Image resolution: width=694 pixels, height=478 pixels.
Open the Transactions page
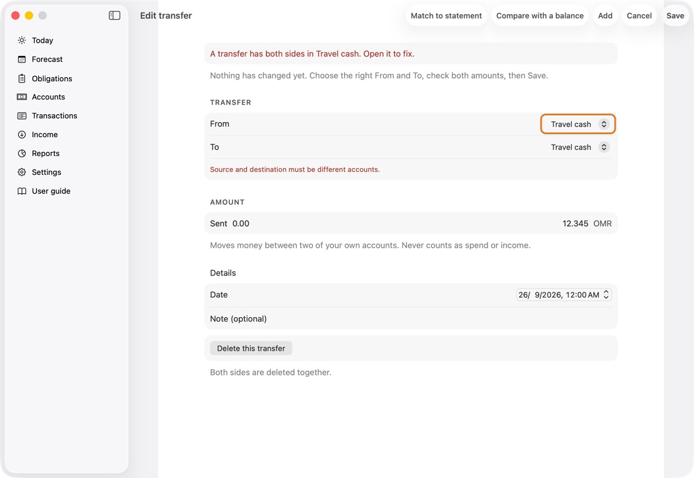pos(55,115)
